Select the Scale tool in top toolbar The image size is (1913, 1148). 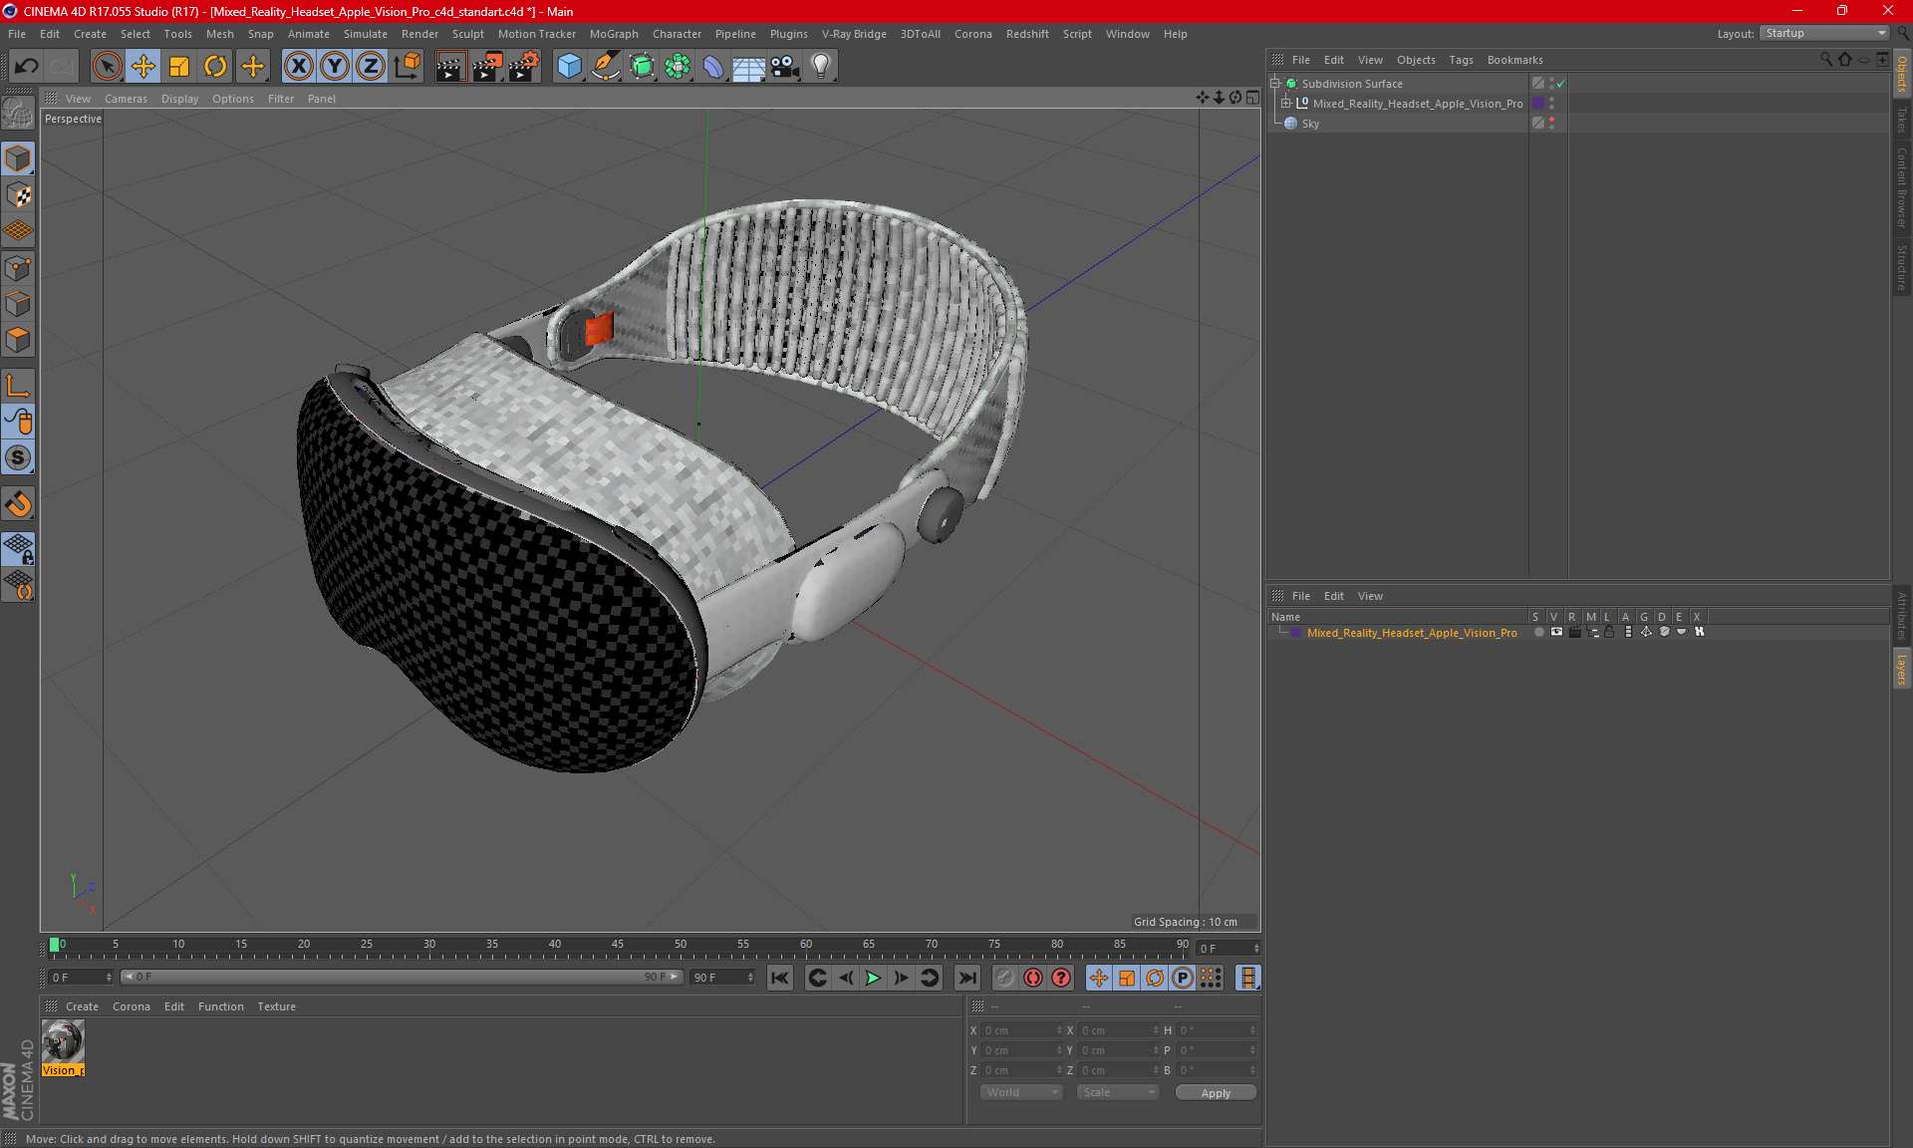click(179, 67)
